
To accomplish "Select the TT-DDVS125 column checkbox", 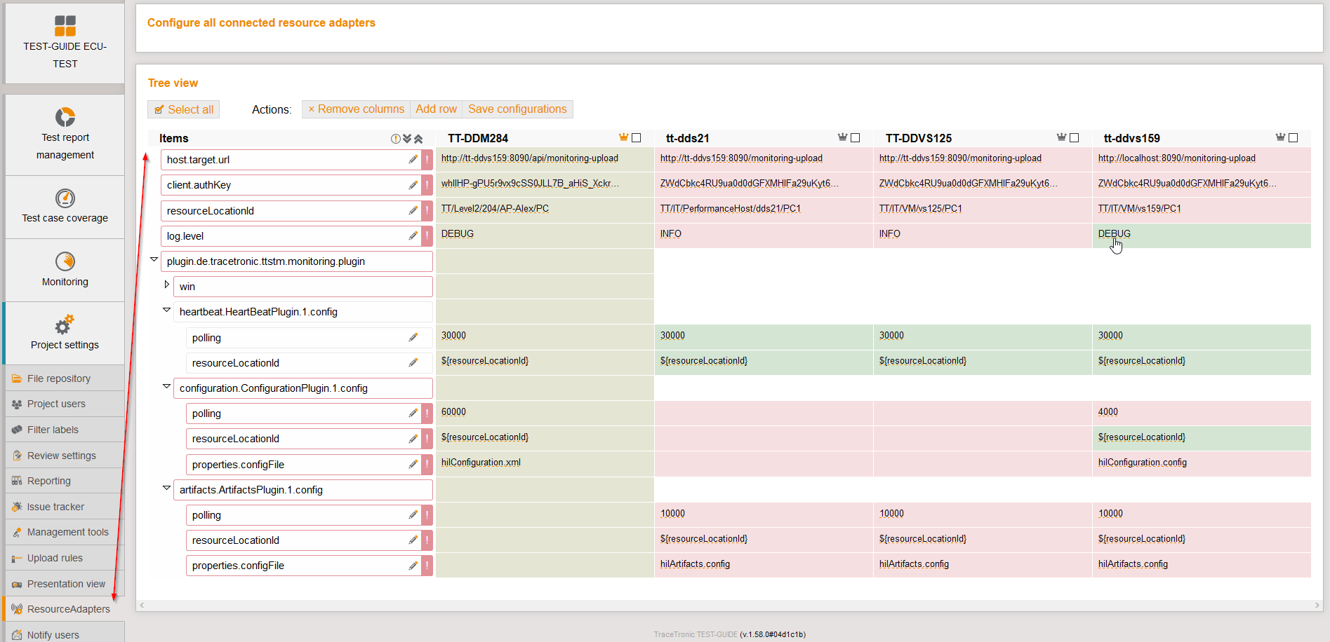I will click(x=1075, y=138).
